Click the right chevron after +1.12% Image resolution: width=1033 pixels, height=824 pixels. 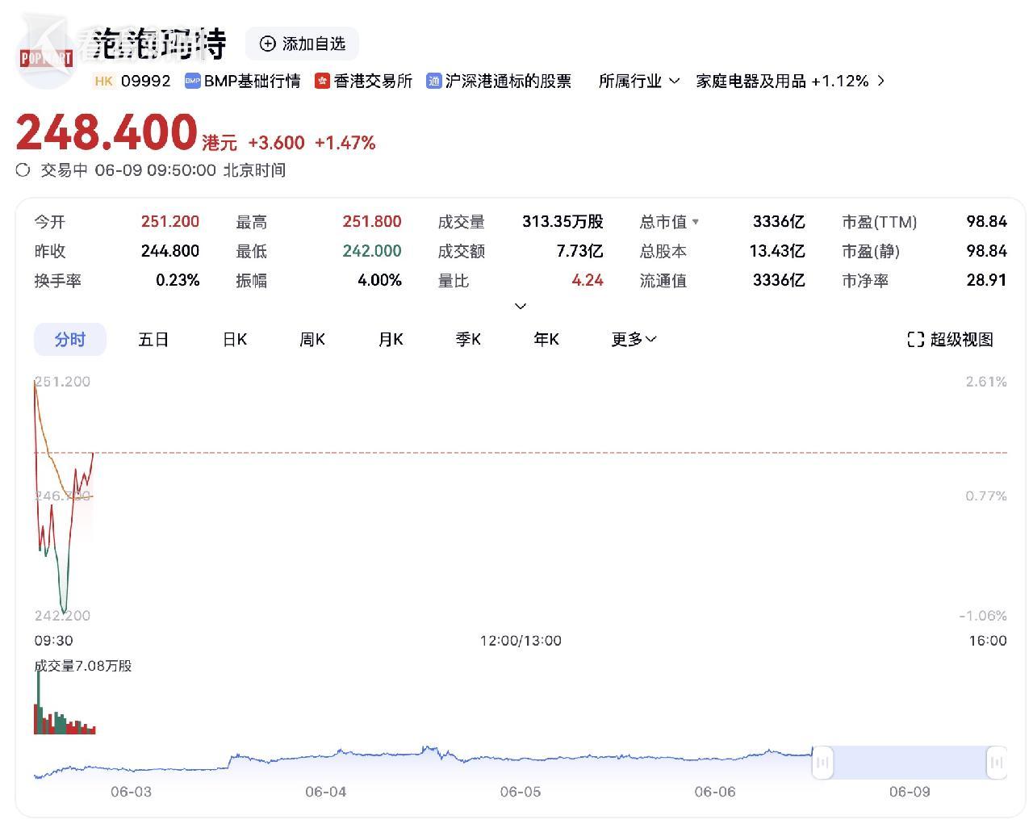(x=880, y=81)
